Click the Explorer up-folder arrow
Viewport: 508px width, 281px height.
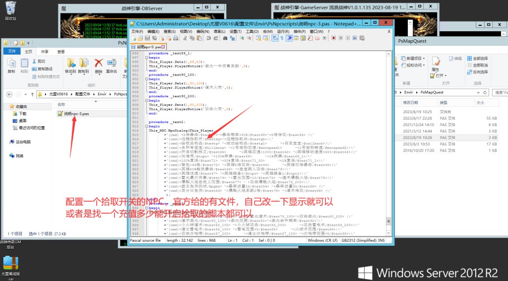(x=32, y=94)
